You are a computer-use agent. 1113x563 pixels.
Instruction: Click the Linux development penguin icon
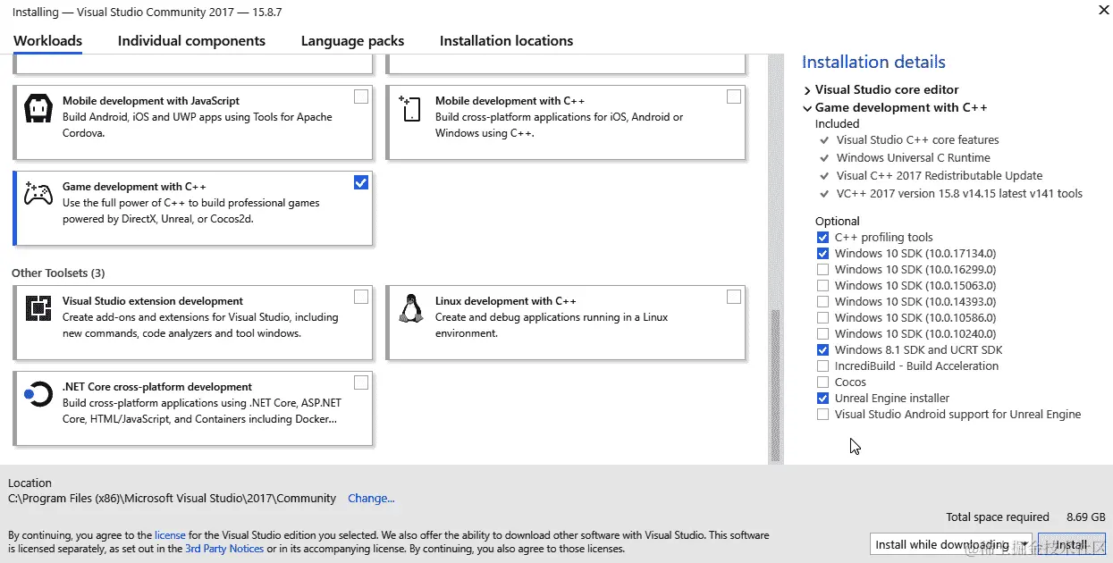click(x=410, y=308)
